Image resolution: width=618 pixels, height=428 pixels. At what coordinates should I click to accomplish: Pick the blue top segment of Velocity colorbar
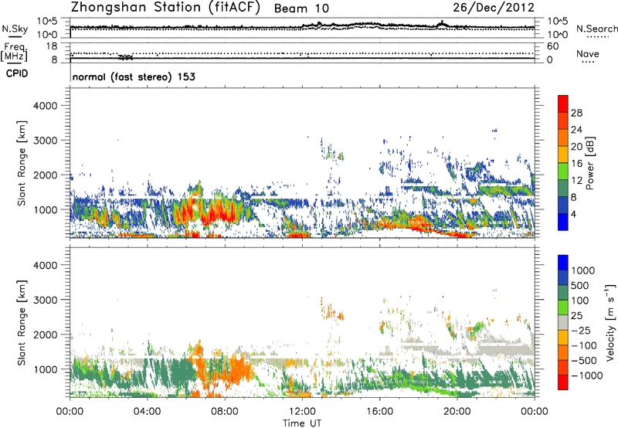563,263
